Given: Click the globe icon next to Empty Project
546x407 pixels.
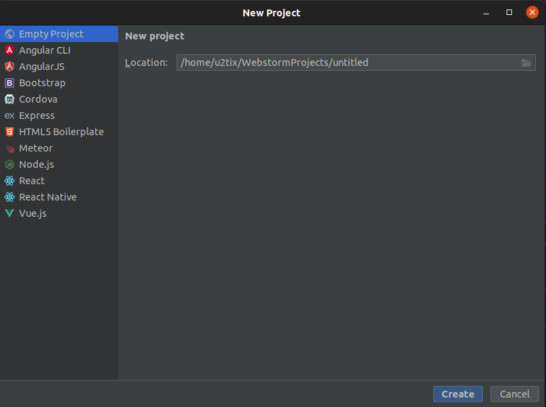Looking at the screenshot, I should point(9,34).
